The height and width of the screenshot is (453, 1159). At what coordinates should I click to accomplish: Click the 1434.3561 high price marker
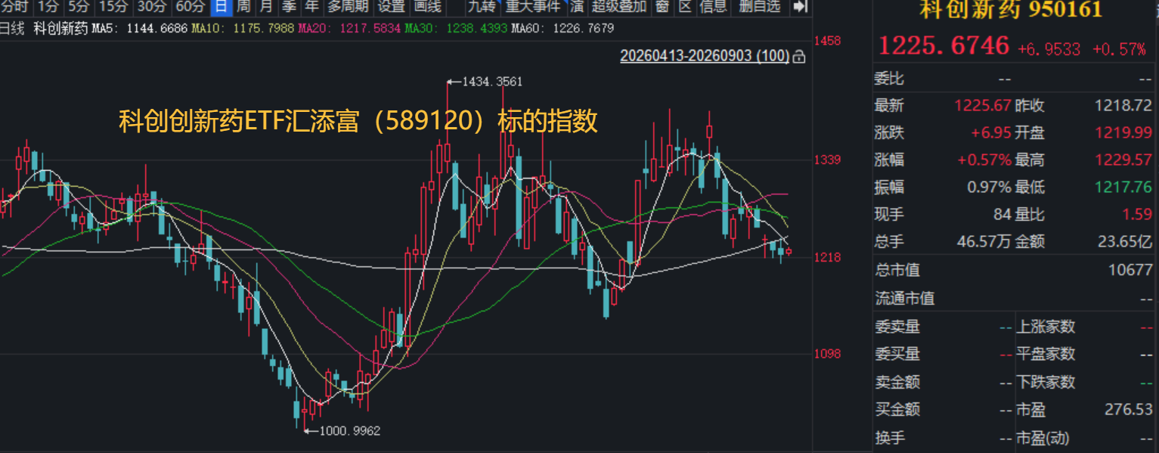coord(491,82)
